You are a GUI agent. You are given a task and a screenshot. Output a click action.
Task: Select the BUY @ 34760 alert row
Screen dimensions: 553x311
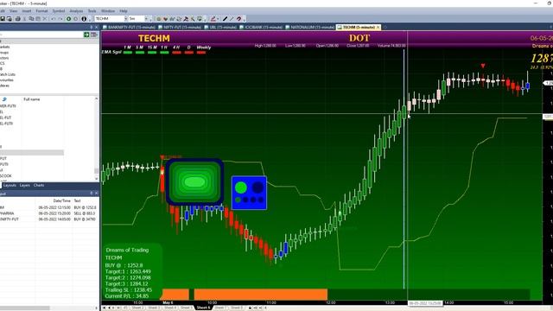point(49,219)
